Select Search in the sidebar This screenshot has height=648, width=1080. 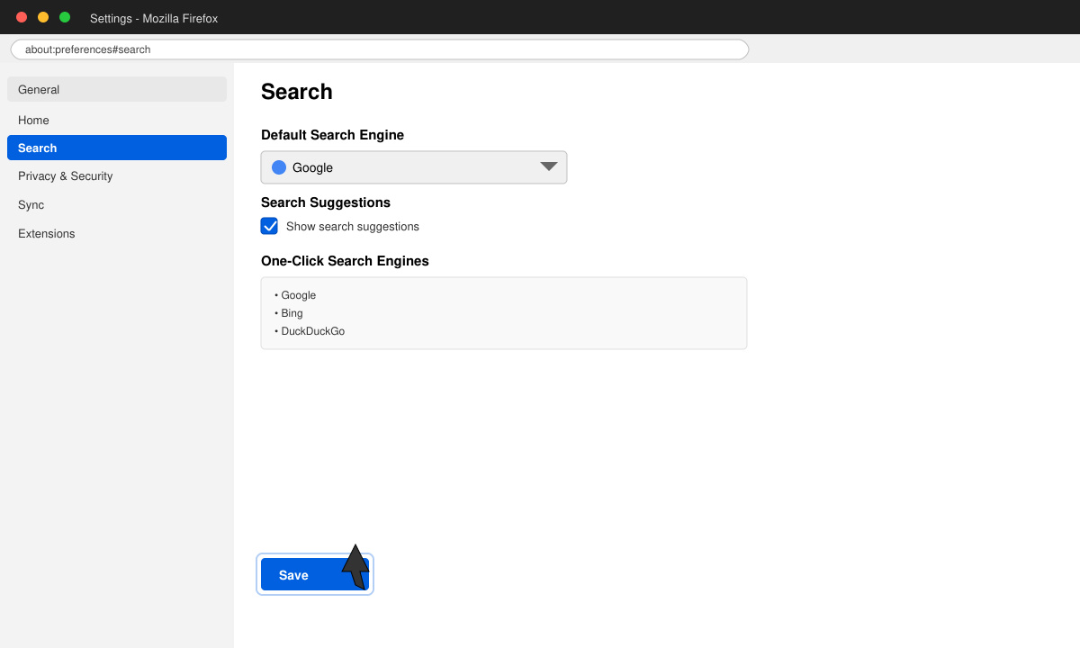pos(117,148)
